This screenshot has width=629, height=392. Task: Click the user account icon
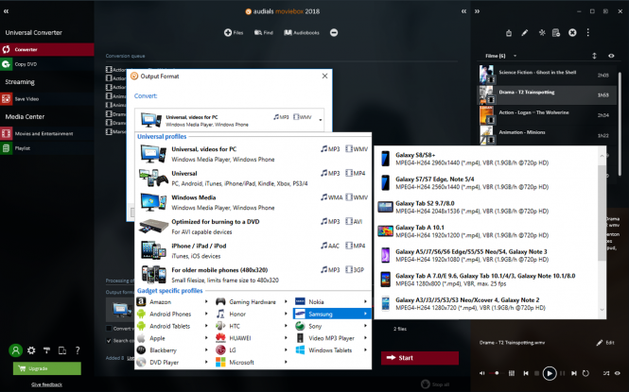click(16, 350)
